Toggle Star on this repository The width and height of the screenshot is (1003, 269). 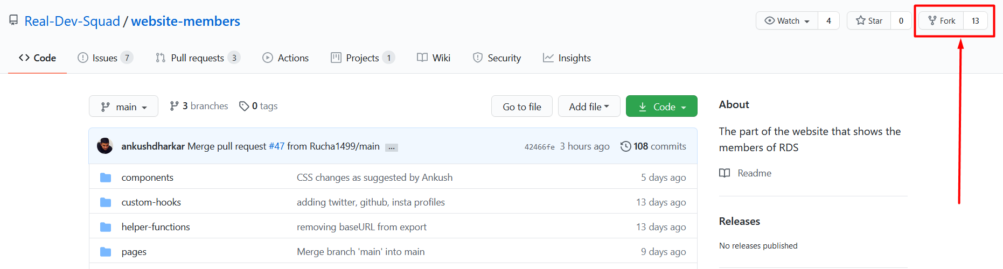pyautogui.click(x=869, y=21)
